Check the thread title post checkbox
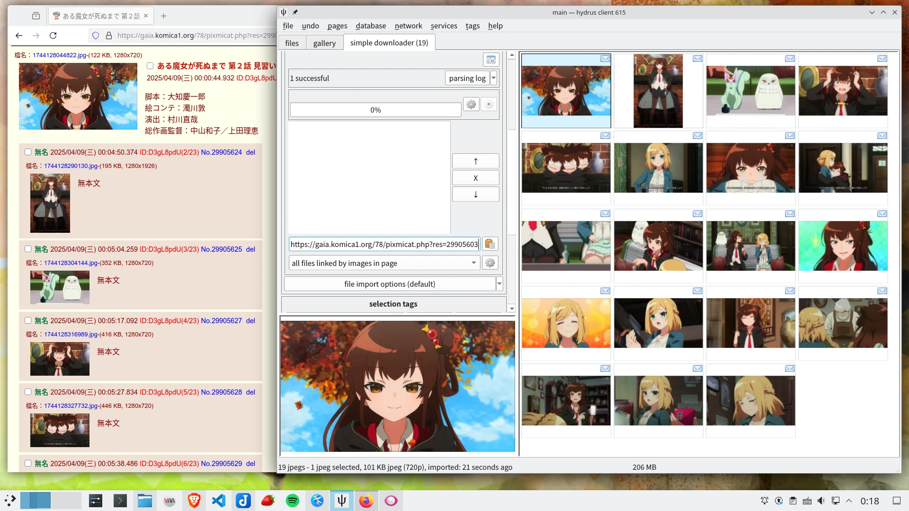909x511 pixels. [x=150, y=66]
